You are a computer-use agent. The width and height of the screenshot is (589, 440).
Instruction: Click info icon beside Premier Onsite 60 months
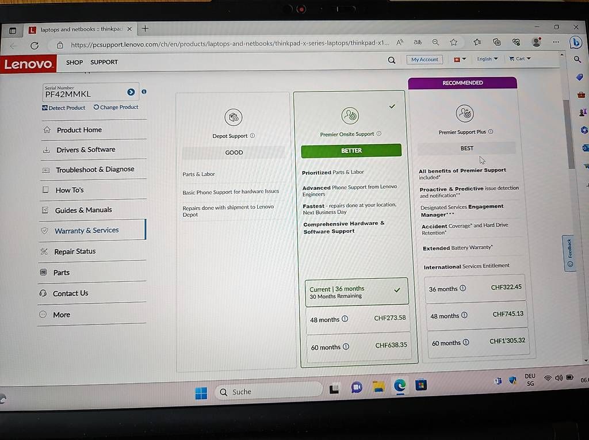[346, 347]
